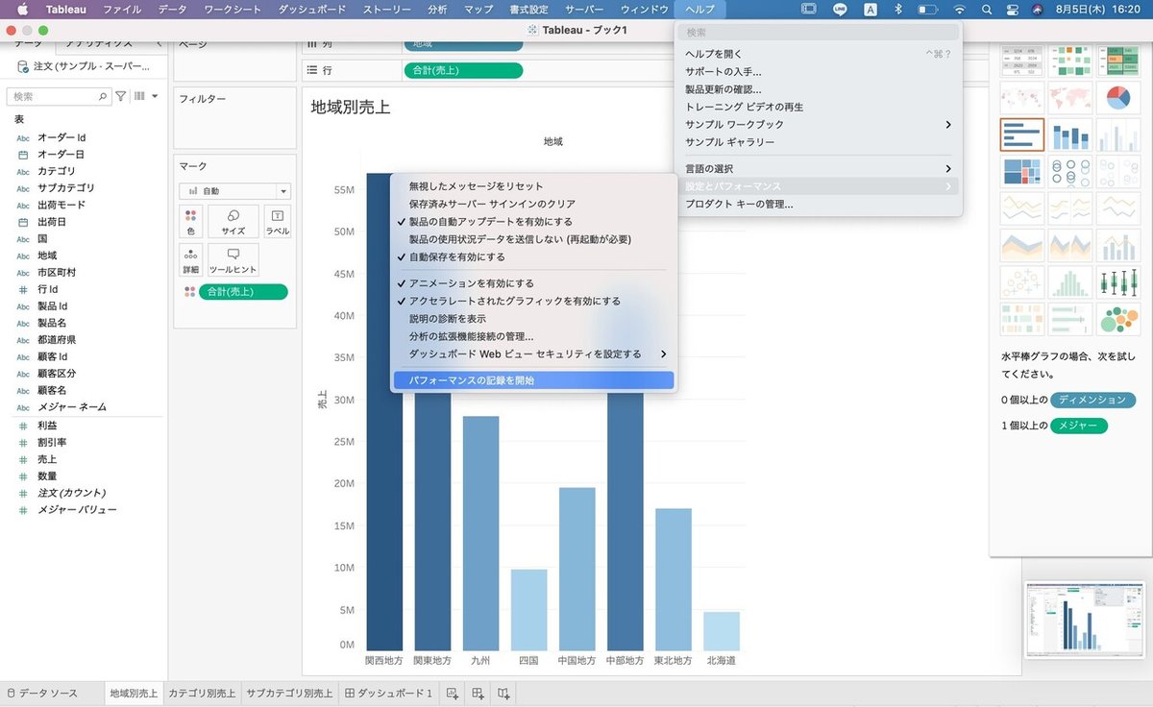
Task: Click the 注文 (サンプル・スーパー…) data source
Action: coord(85,66)
